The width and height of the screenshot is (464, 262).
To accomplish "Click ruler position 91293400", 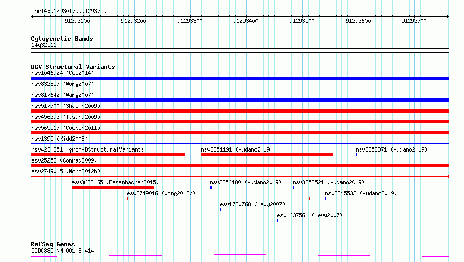I will 246,21.
